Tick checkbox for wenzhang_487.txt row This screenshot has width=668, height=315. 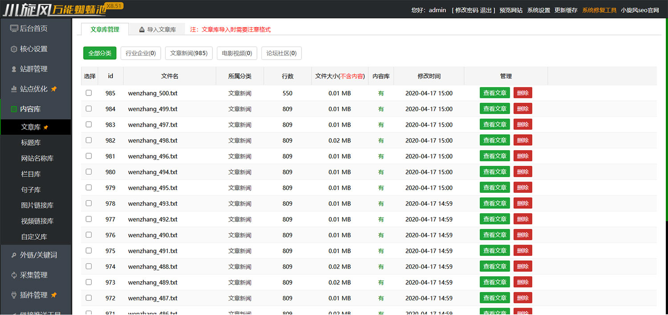click(89, 298)
